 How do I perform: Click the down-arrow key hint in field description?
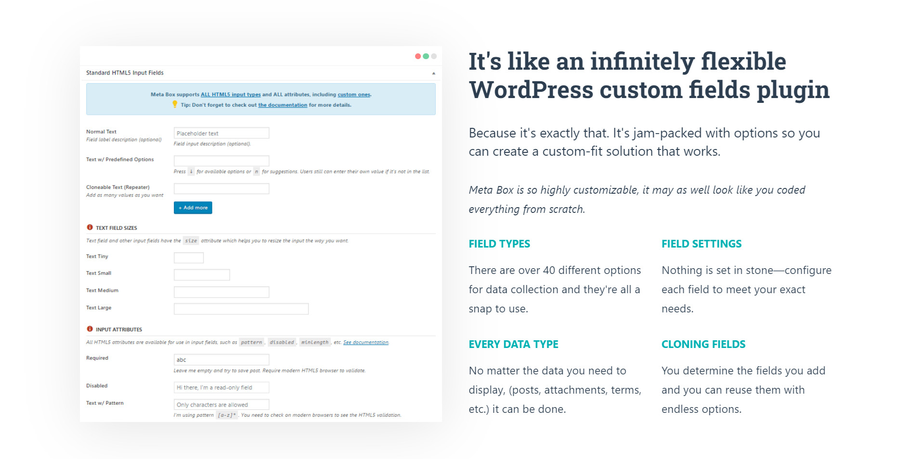pos(191,172)
